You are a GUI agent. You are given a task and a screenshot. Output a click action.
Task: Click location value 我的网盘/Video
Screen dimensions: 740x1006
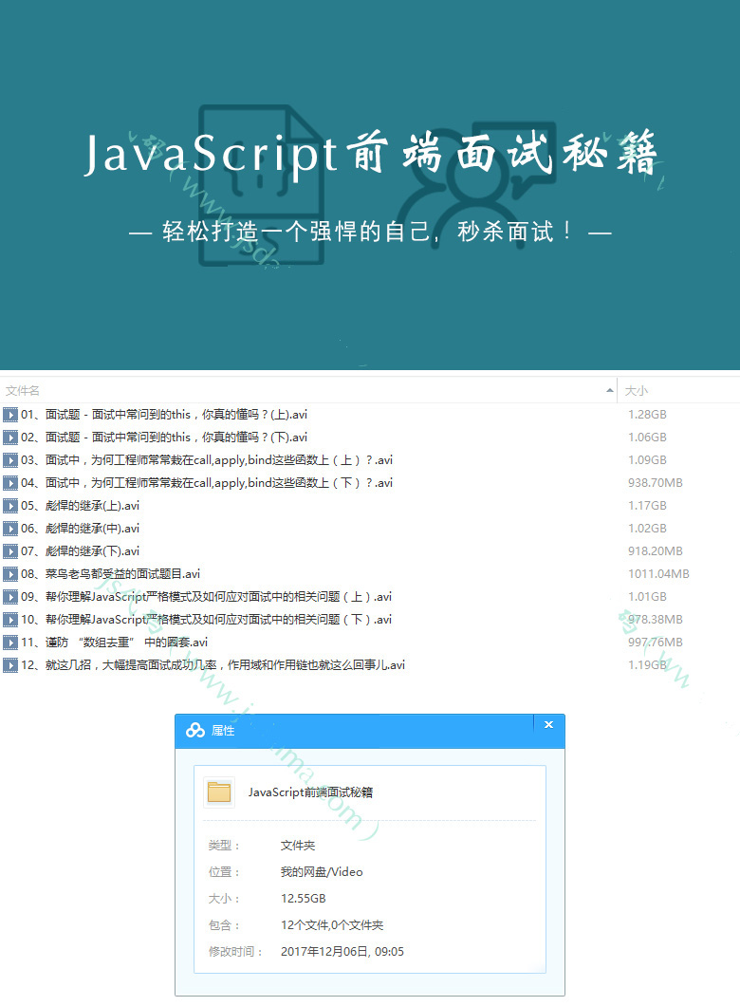point(322,872)
